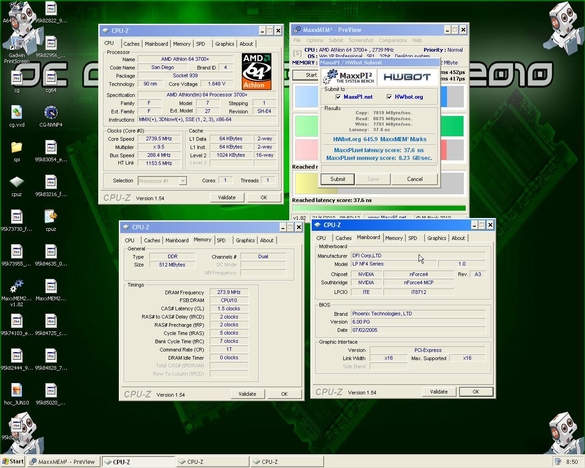This screenshot has height=468, width=585.
Task: Click the taskbar clock showing 8:50
Action: click(572, 462)
